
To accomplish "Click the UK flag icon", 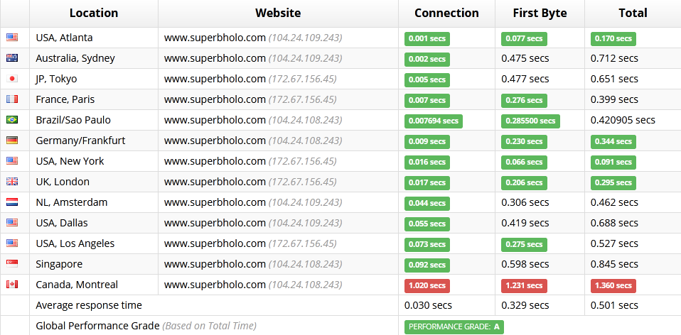I will coord(12,182).
